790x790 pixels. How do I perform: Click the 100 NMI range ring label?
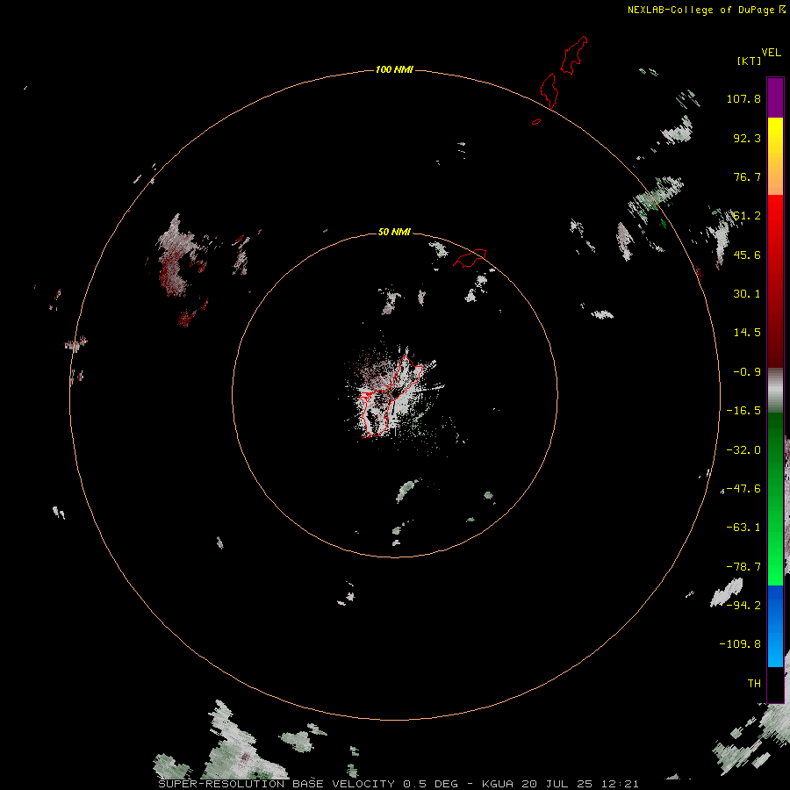click(x=394, y=69)
